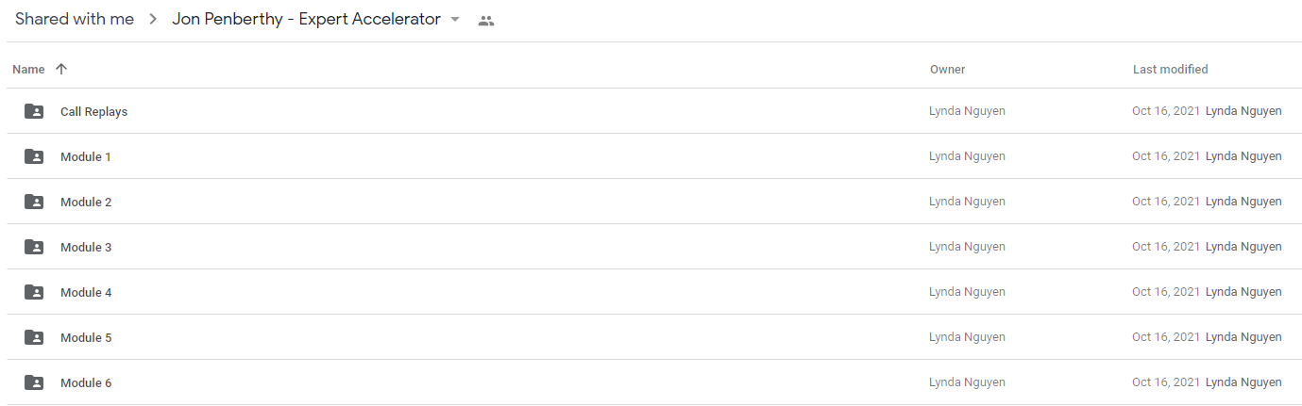Select the Call Replays row name
1302x406 pixels.
93,111
